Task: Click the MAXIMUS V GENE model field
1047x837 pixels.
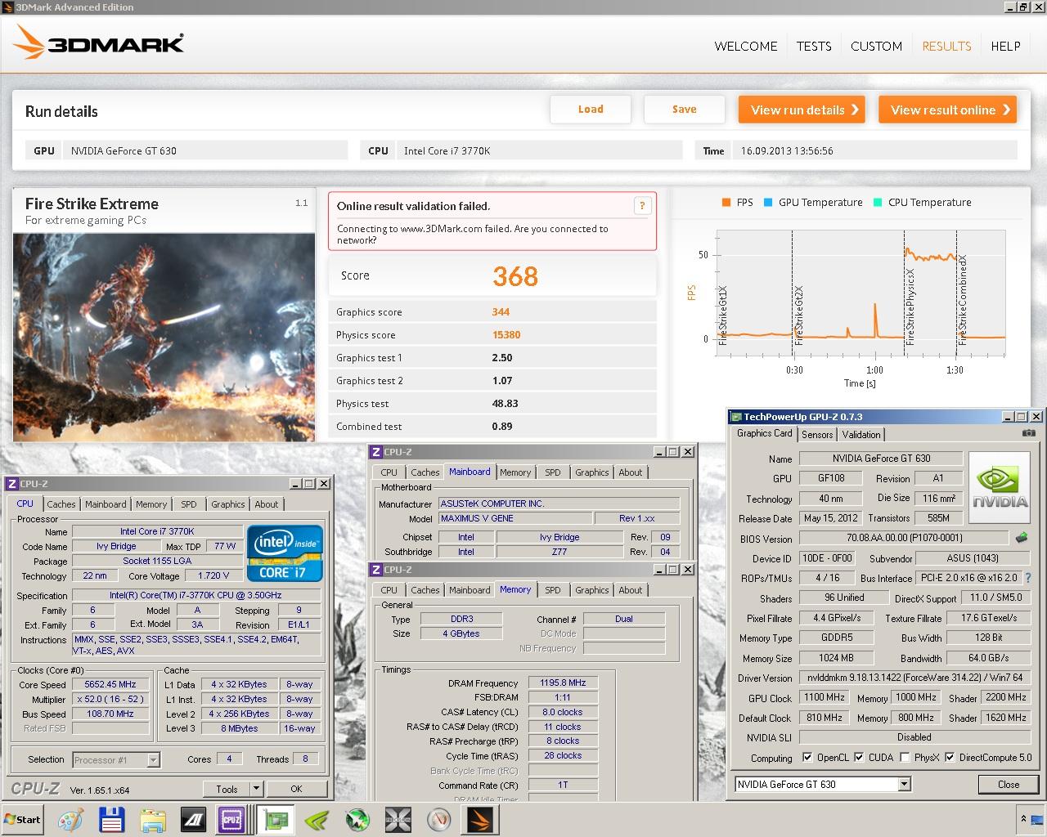Action: coord(515,518)
